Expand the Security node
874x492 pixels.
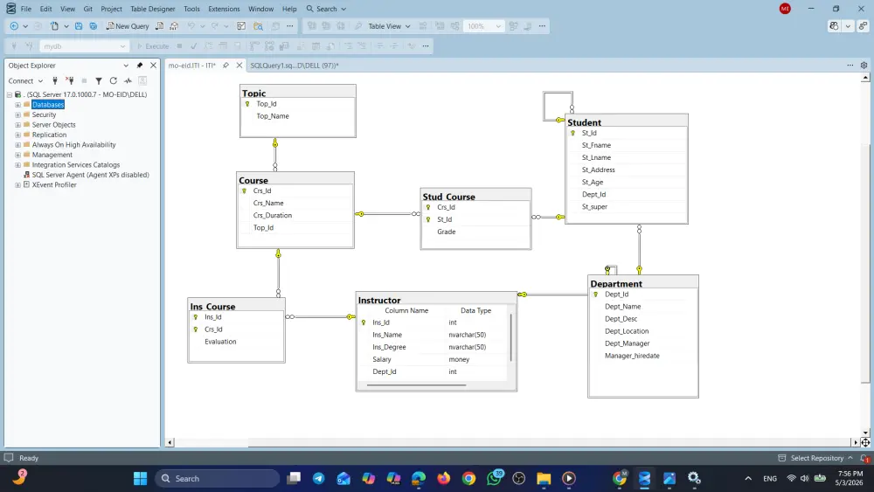(17, 114)
